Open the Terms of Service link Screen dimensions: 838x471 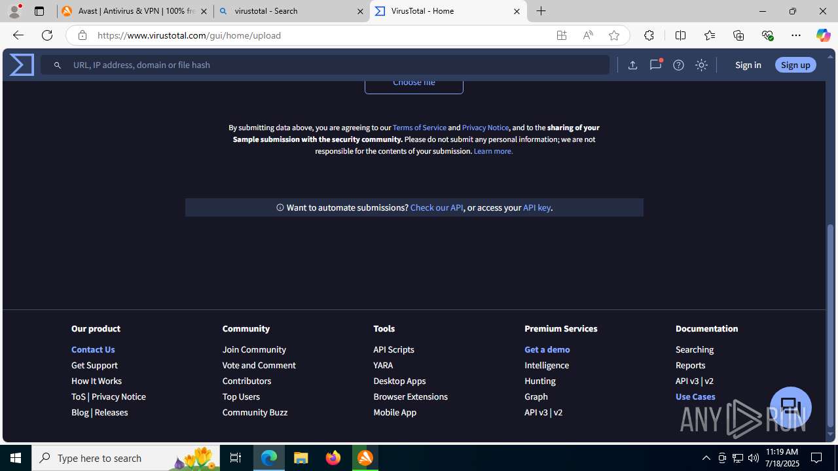point(420,128)
